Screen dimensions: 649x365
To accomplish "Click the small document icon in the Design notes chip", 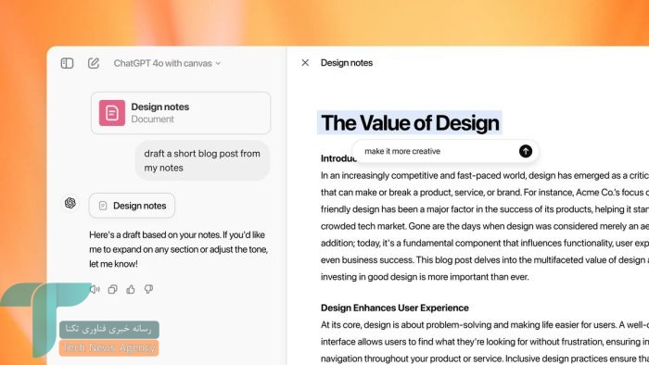I will (x=103, y=206).
